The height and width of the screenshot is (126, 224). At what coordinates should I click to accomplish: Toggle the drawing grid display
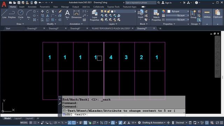(x=31, y=122)
